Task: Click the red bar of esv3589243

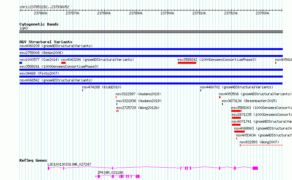Action: point(236,111)
